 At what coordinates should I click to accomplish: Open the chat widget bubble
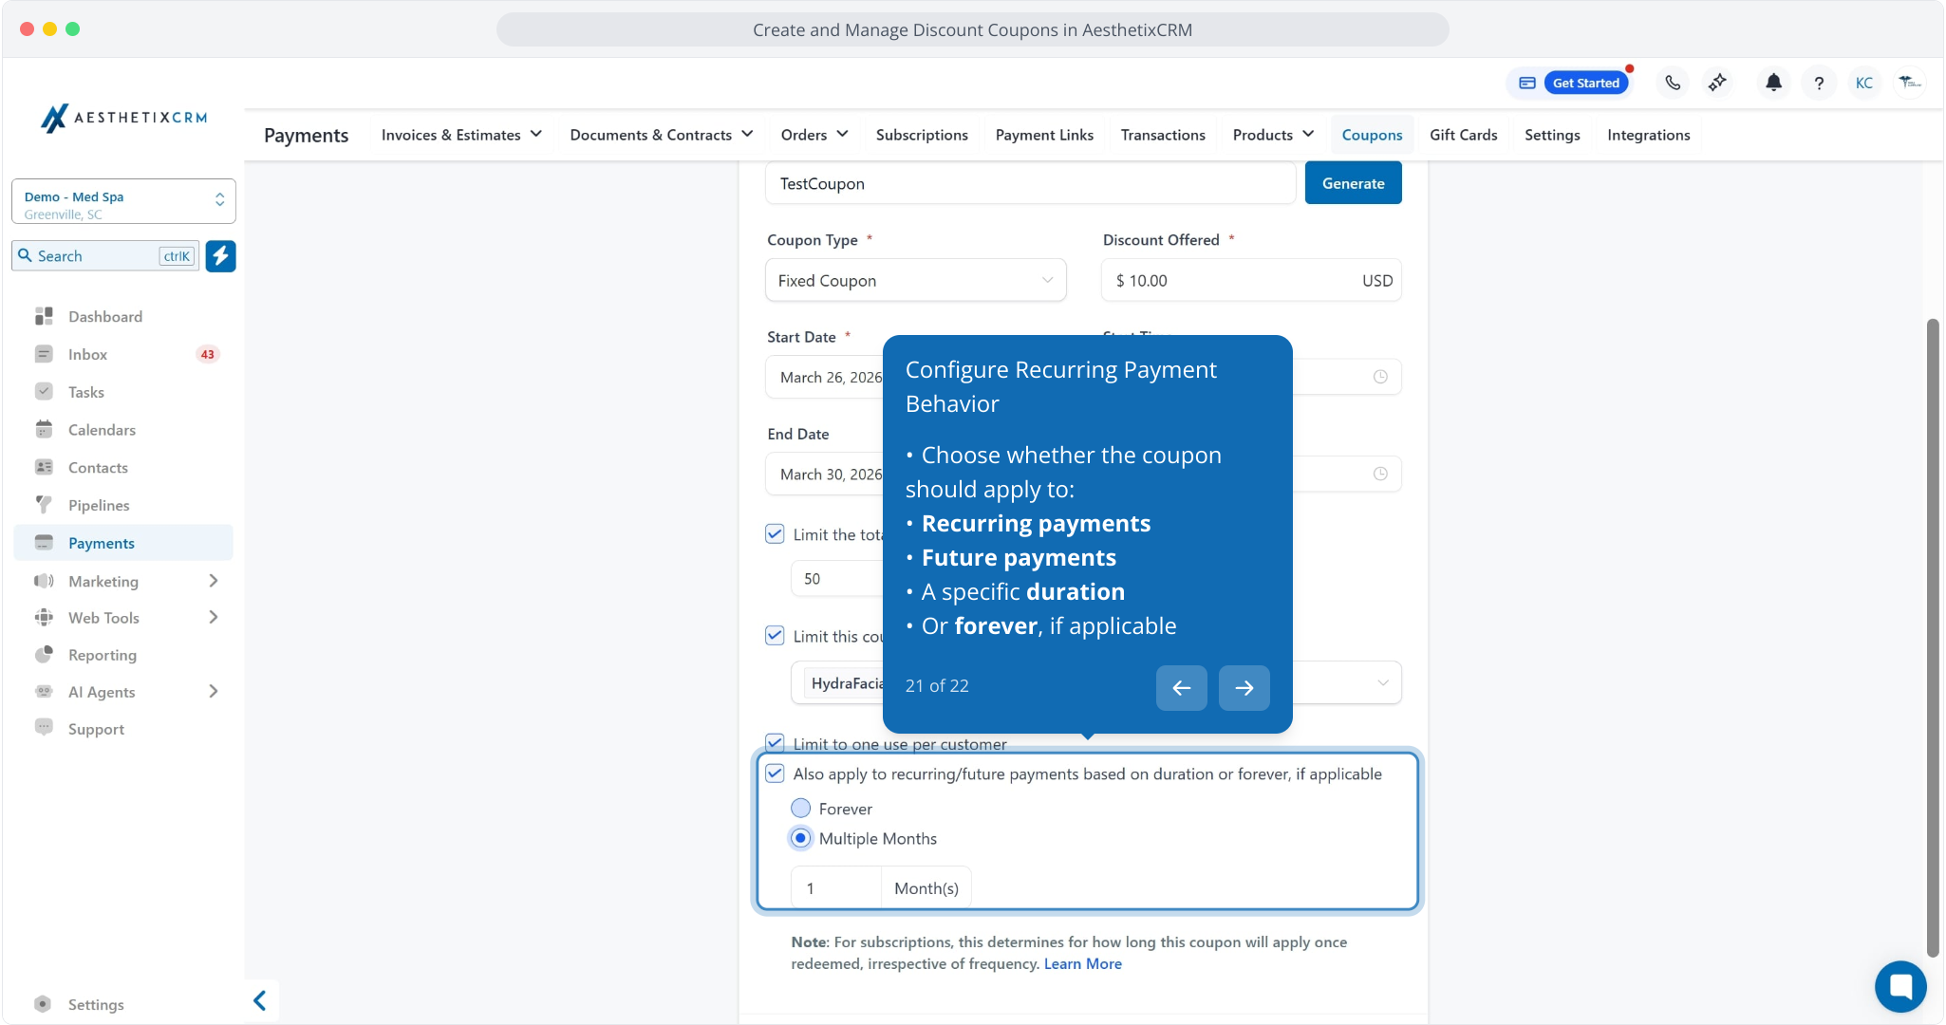pyautogui.click(x=1899, y=986)
